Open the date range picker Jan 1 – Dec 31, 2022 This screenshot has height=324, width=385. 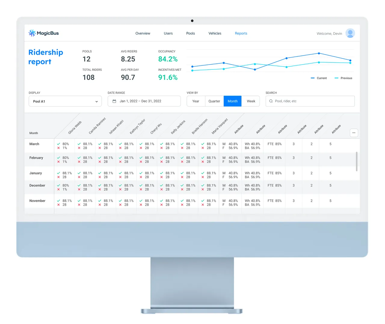coord(144,101)
